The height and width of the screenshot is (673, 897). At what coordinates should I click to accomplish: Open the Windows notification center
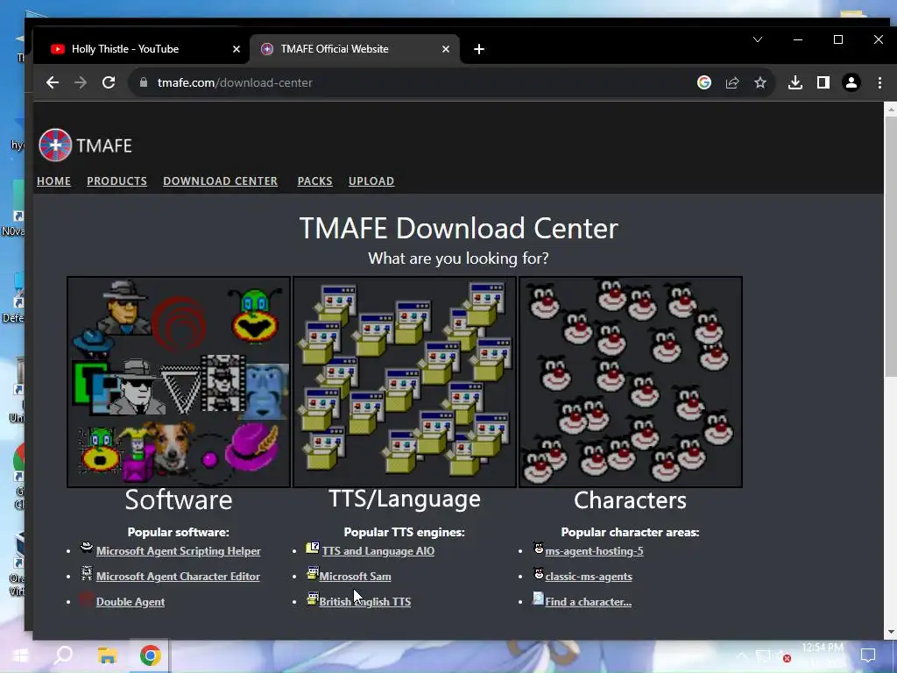click(x=868, y=655)
